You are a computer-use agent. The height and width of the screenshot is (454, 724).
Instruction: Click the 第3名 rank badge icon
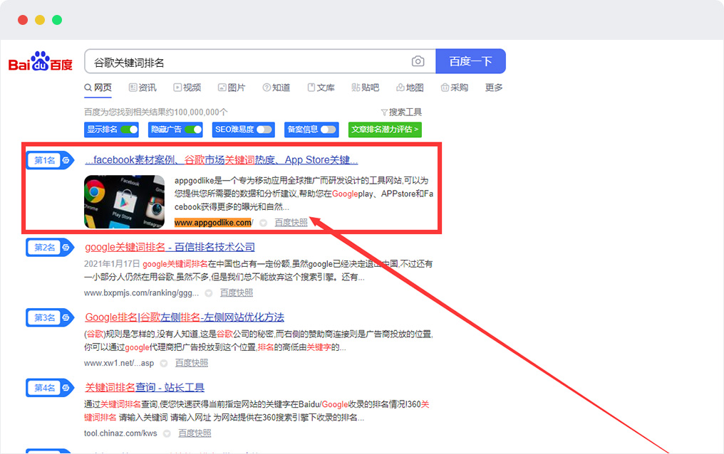(x=50, y=317)
